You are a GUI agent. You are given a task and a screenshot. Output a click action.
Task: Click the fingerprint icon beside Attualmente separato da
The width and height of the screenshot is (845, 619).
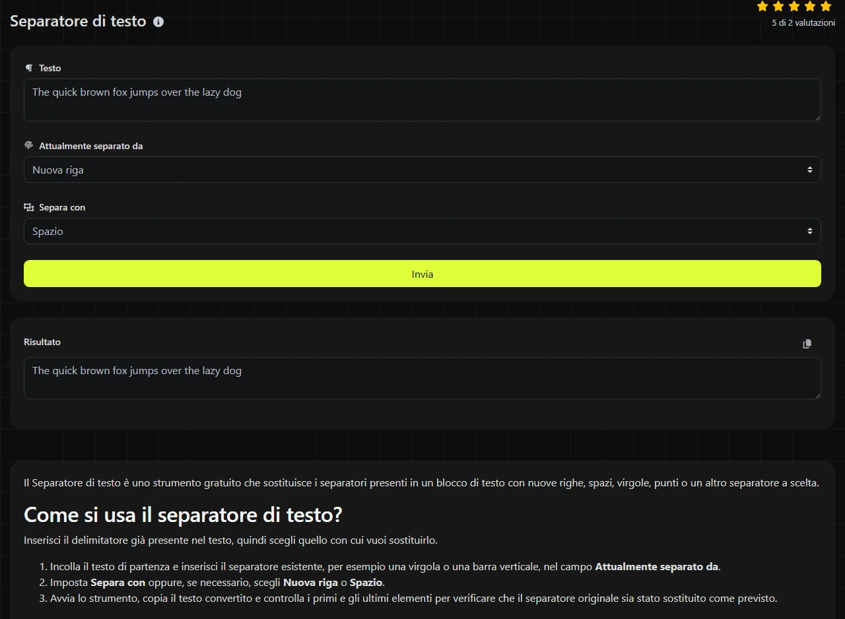pyautogui.click(x=28, y=146)
